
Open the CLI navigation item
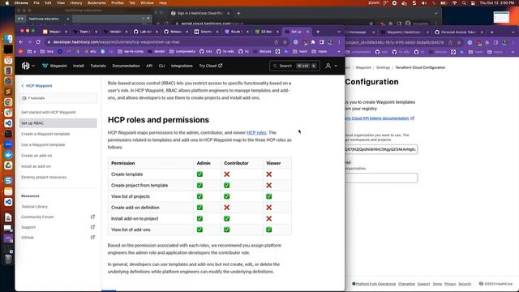click(161, 66)
